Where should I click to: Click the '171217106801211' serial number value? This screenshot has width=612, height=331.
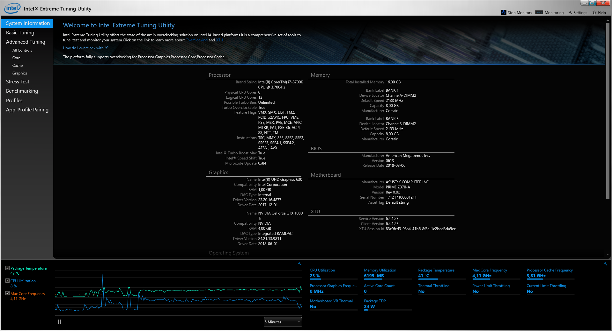(401, 197)
